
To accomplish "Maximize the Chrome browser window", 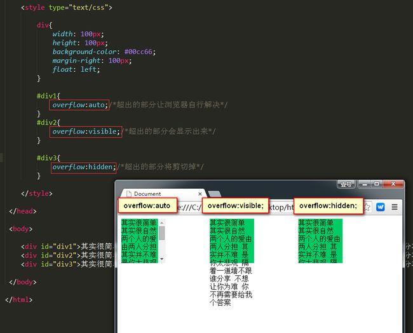I will click(377, 184).
